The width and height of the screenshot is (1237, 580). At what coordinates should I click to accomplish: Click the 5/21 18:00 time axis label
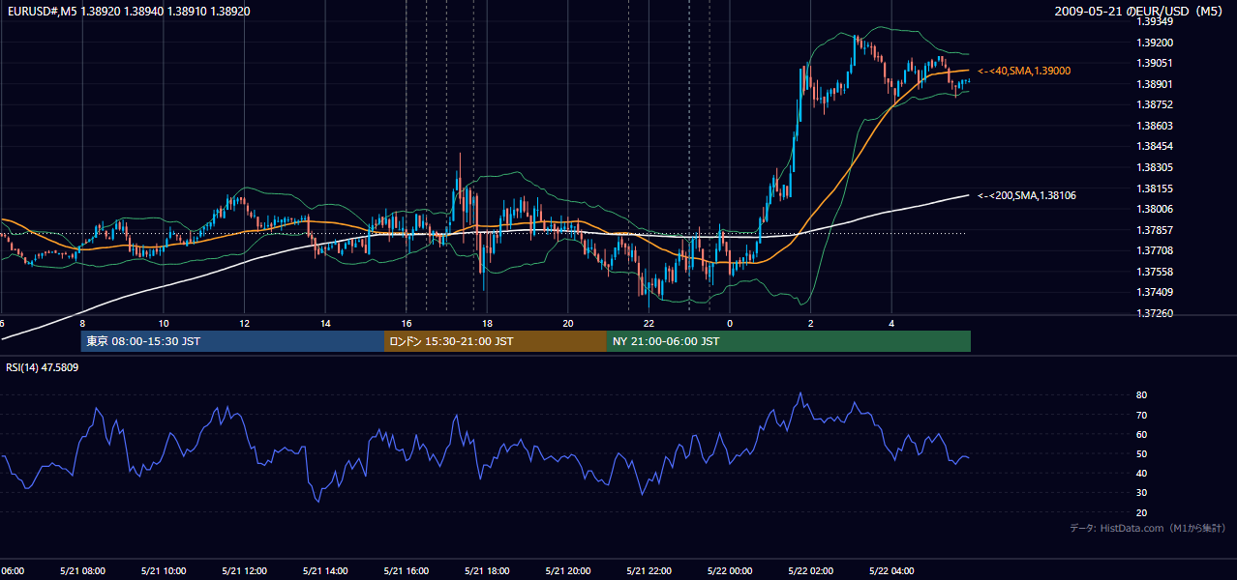[487, 570]
